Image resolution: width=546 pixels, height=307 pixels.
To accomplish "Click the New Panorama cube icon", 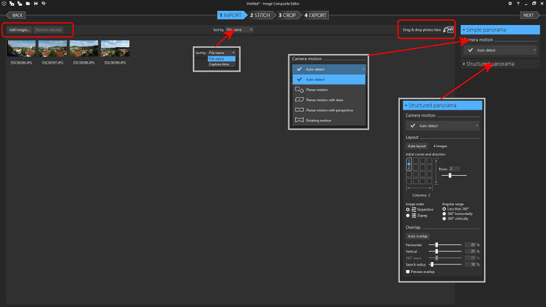I will tap(4, 3).
